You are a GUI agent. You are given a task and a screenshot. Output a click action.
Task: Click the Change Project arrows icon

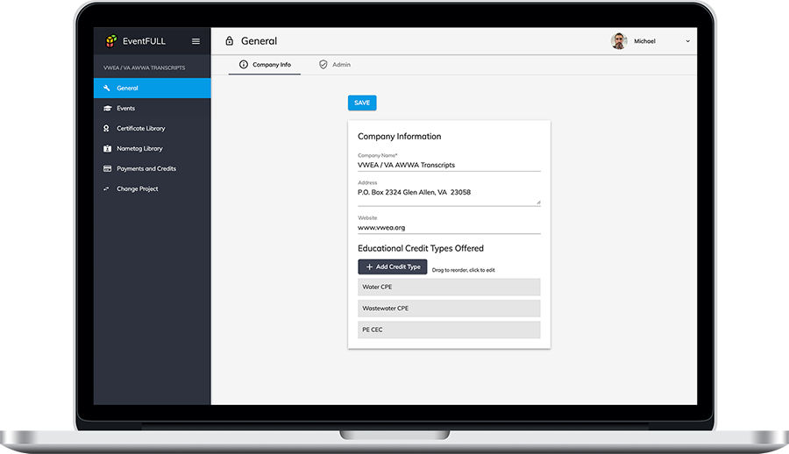point(106,189)
